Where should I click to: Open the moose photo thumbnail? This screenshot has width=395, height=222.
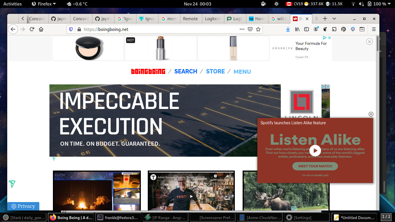[x=286, y=191]
